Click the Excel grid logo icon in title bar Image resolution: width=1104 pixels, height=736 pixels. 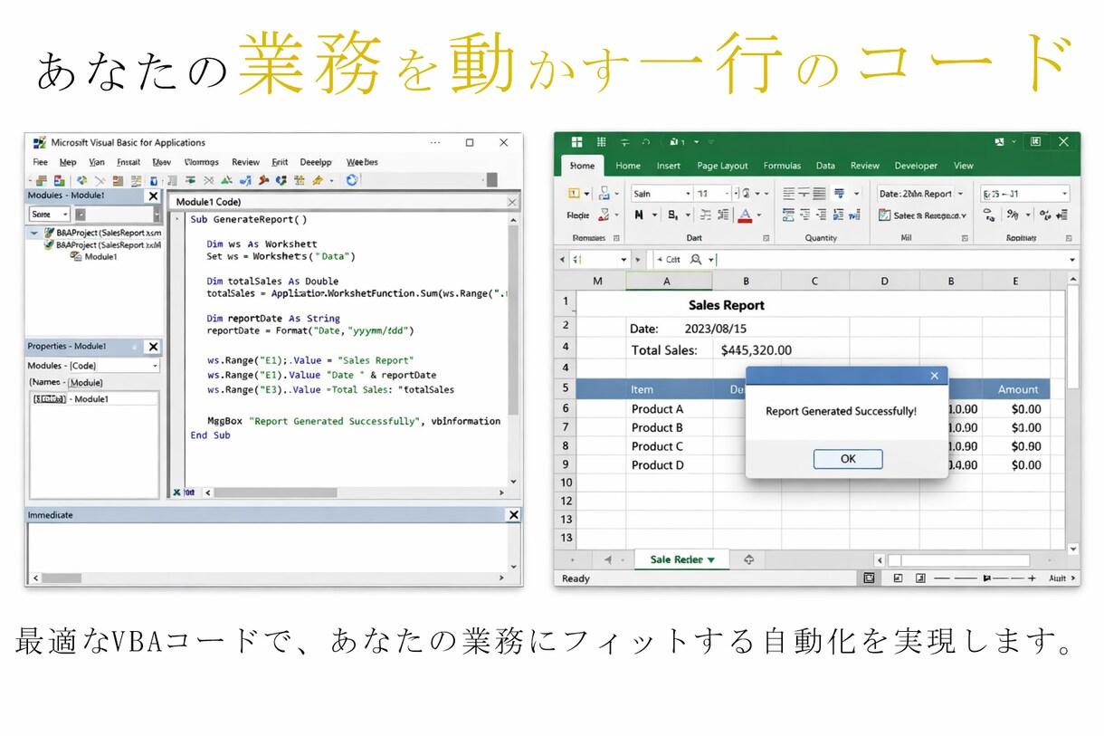tap(576, 142)
